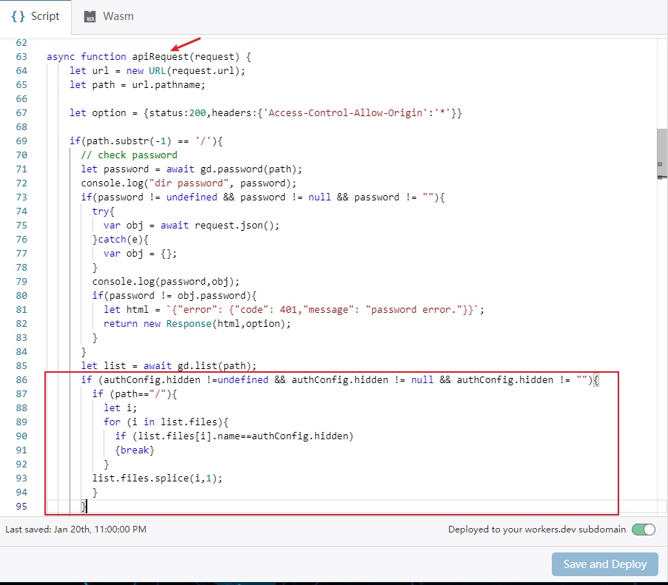Click the "// check password" comment
Screen dimensions: 668x585
click(129, 155)
